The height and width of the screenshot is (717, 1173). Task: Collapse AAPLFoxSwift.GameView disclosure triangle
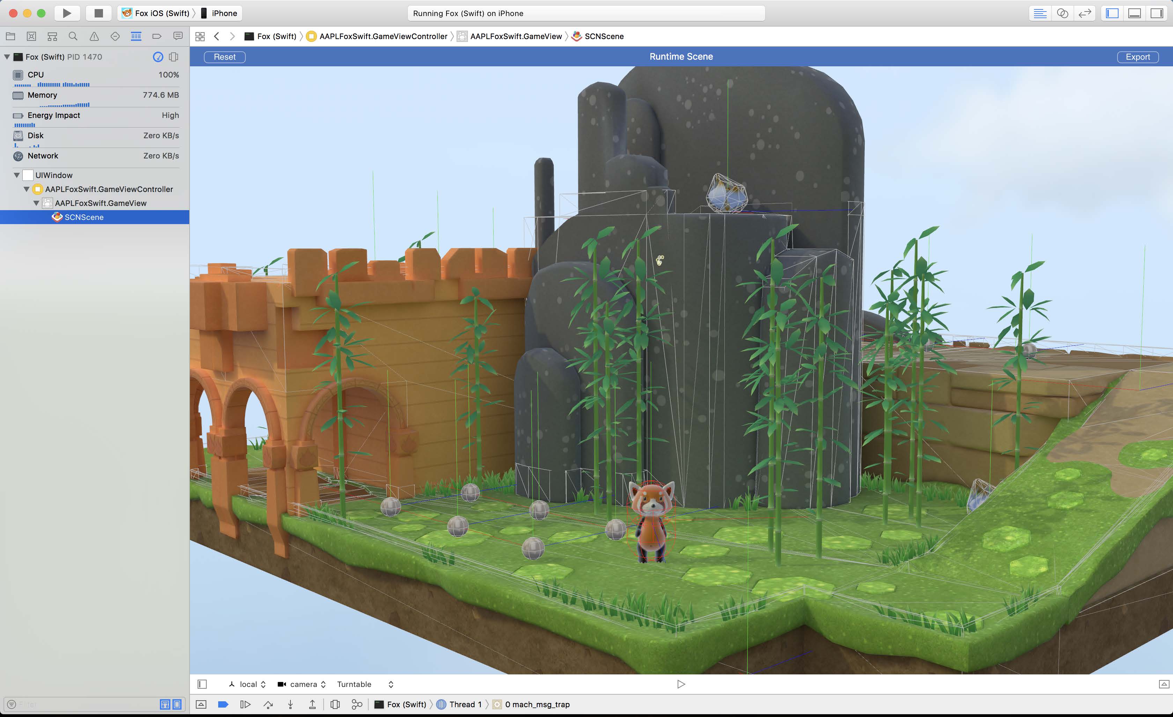point(36,203)
